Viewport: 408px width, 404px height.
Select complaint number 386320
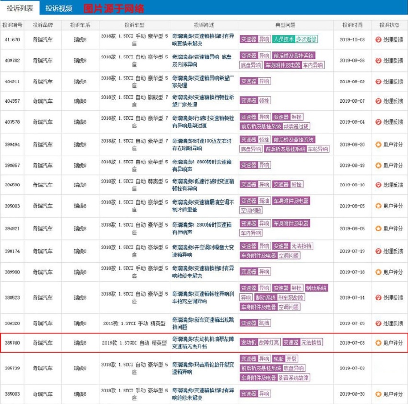[x=12, y=323]
